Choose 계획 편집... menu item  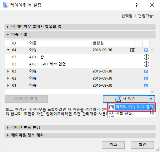(x=131, y=114)
